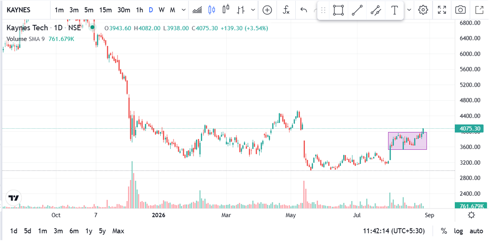This screenshot has width=497, height=247.
Task: Select the weekly W interval
Action: [x=162, y=10]
